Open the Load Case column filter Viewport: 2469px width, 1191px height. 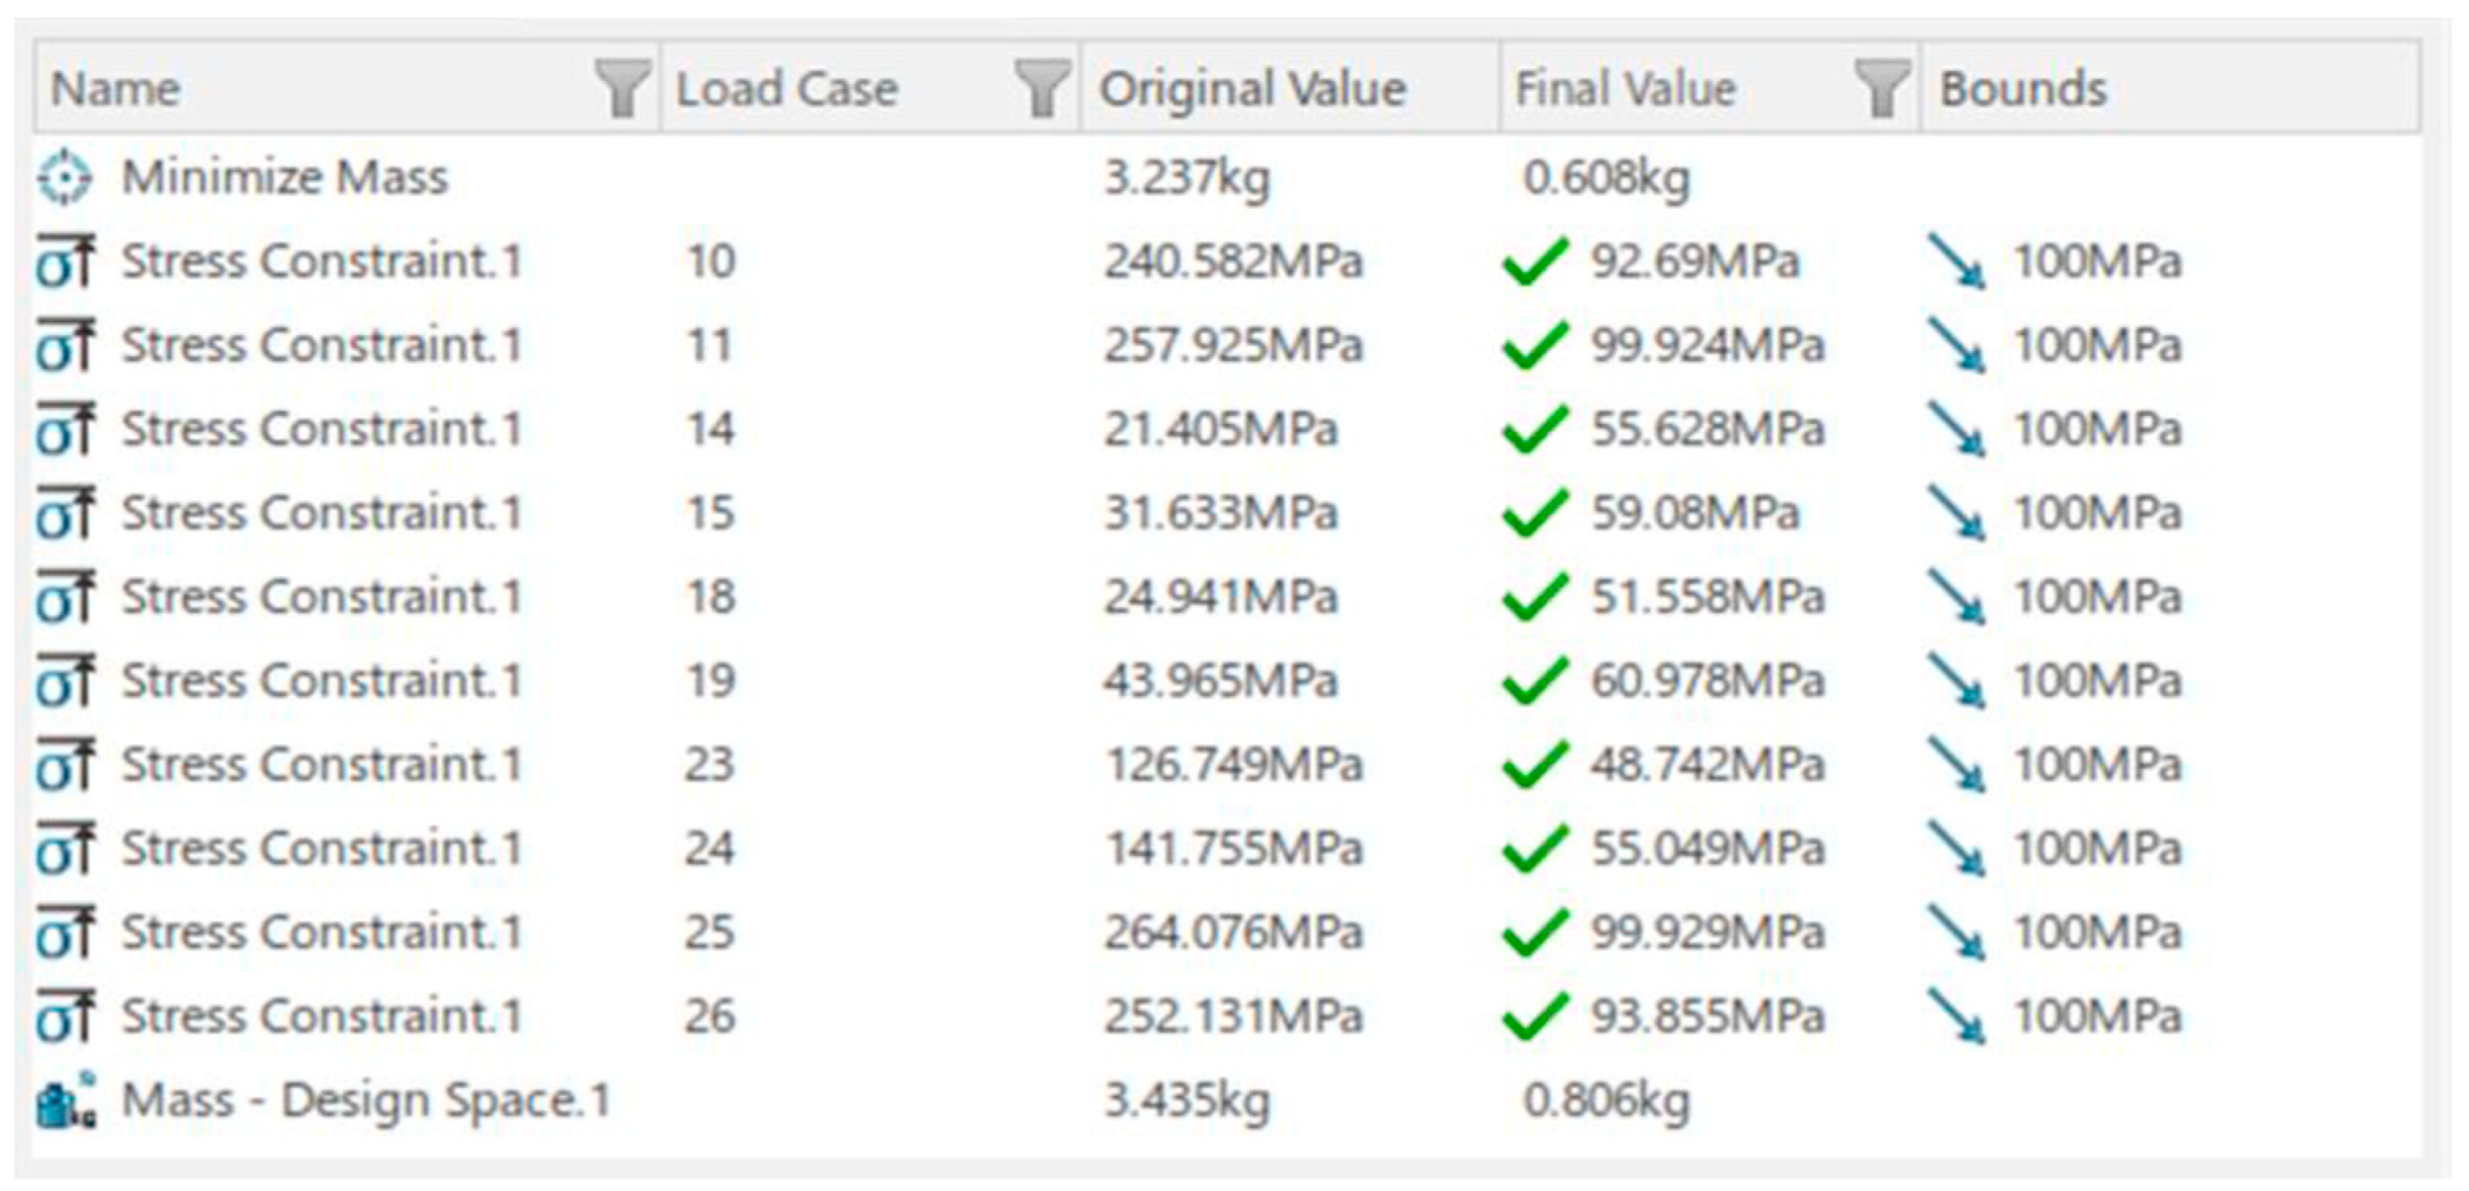(1042, 88)
